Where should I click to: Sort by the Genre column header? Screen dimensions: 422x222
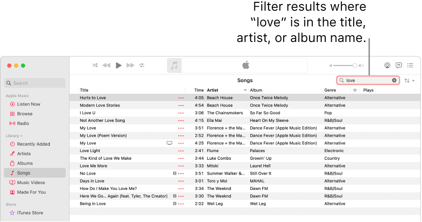coord(330,90)
